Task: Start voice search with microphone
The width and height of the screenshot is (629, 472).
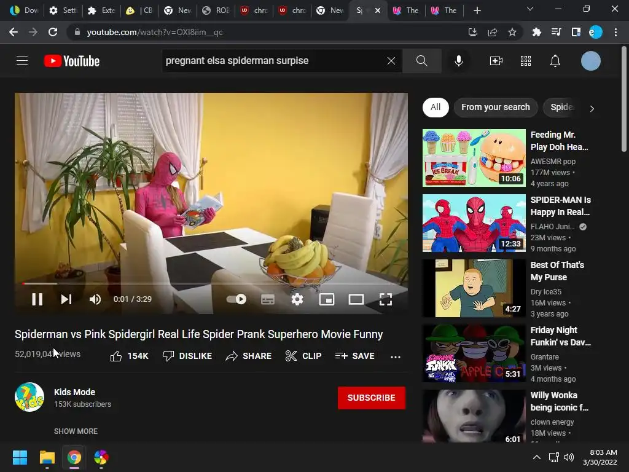Action: pyautogui.click(x=458, y=61)
